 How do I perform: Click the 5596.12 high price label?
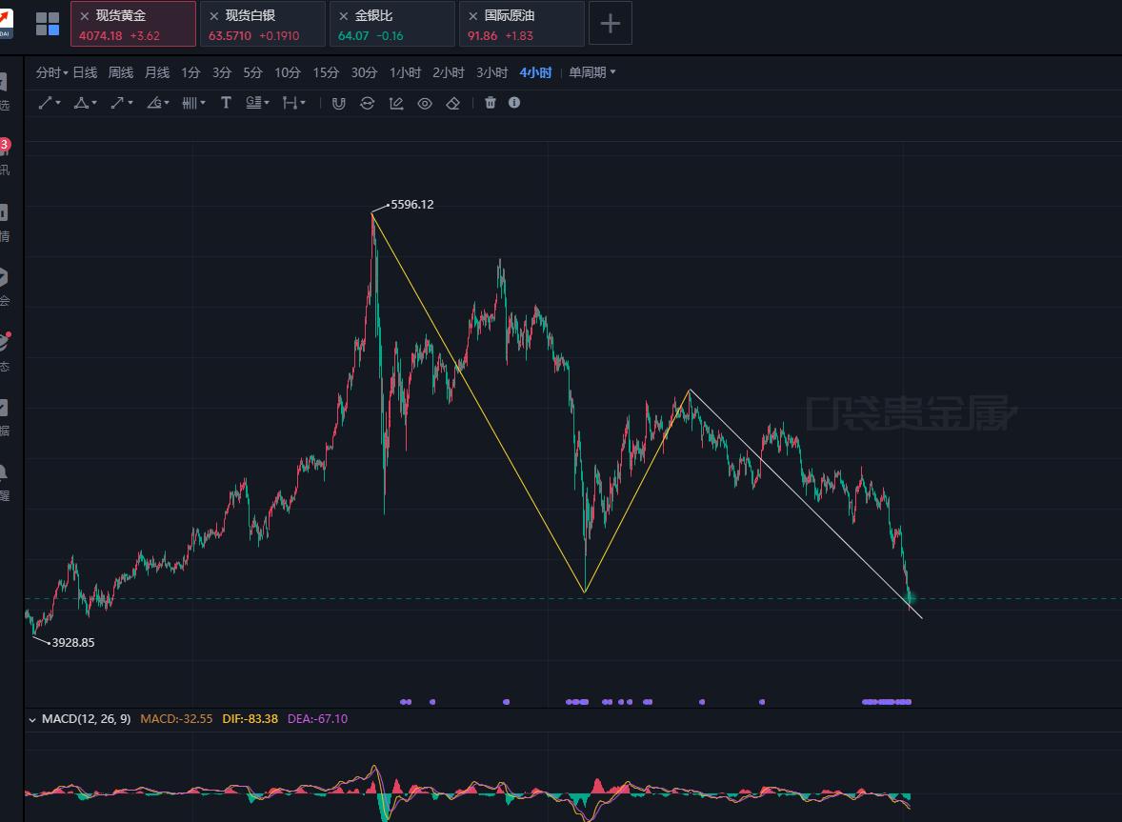coord(412,205)
